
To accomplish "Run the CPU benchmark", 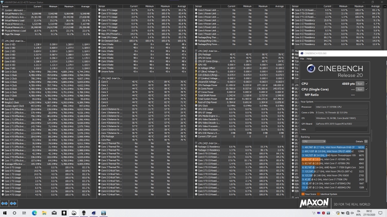I will click(360, 84).
